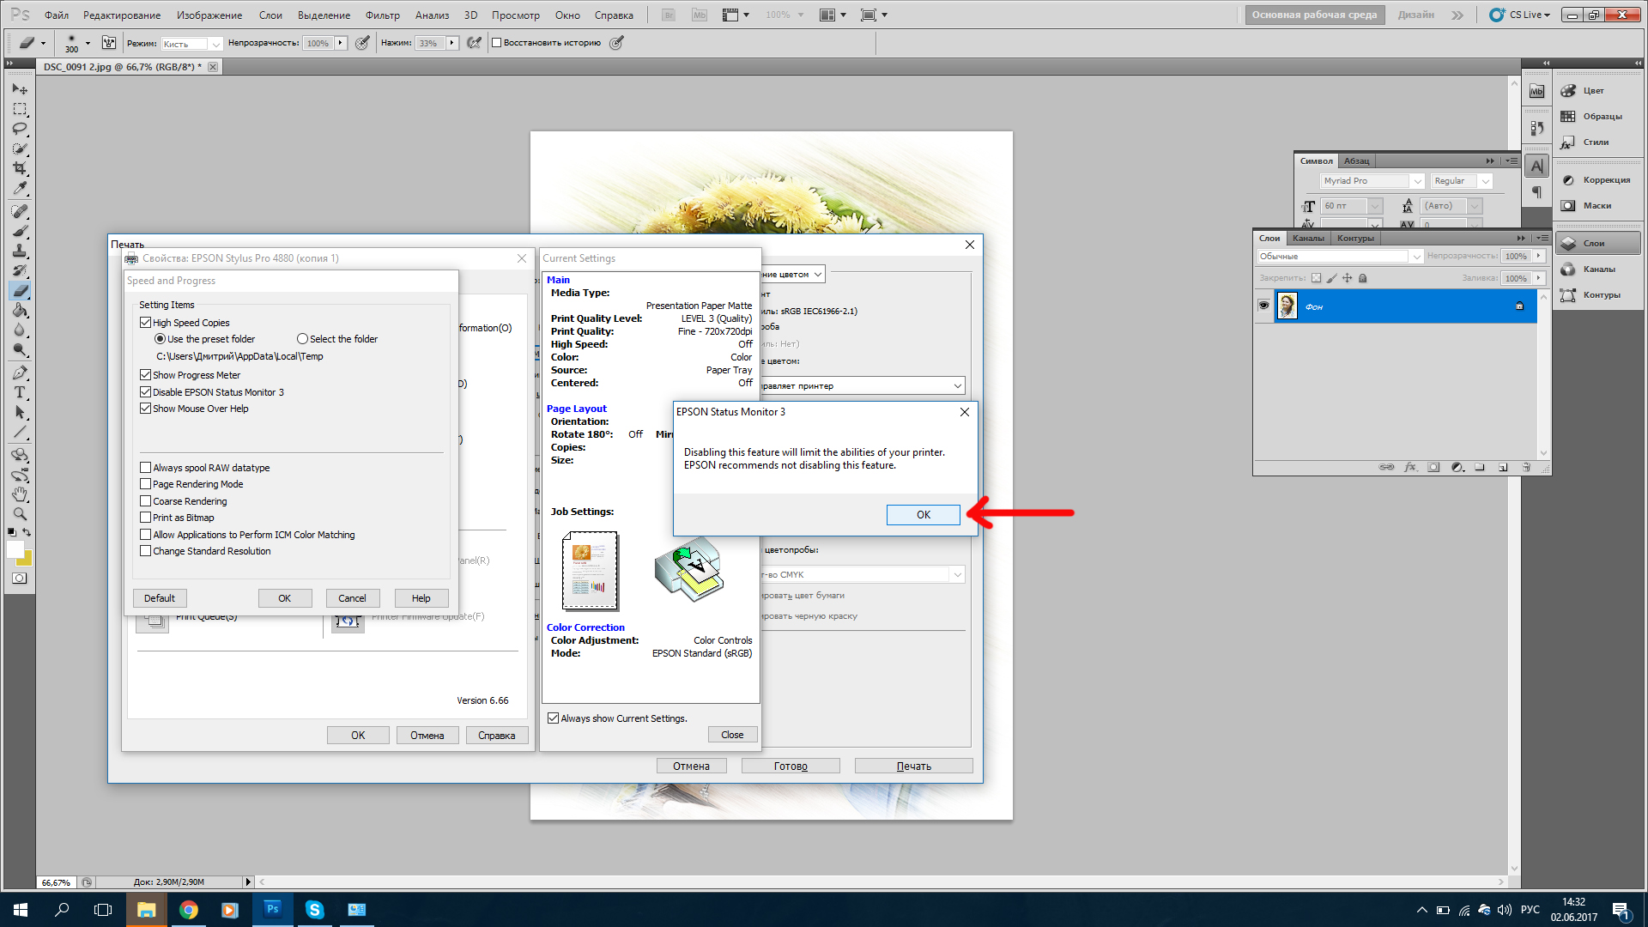Open the Заливка fill slider arrow
This screenshot has height=927, width=1648.
pos(1539,278)
